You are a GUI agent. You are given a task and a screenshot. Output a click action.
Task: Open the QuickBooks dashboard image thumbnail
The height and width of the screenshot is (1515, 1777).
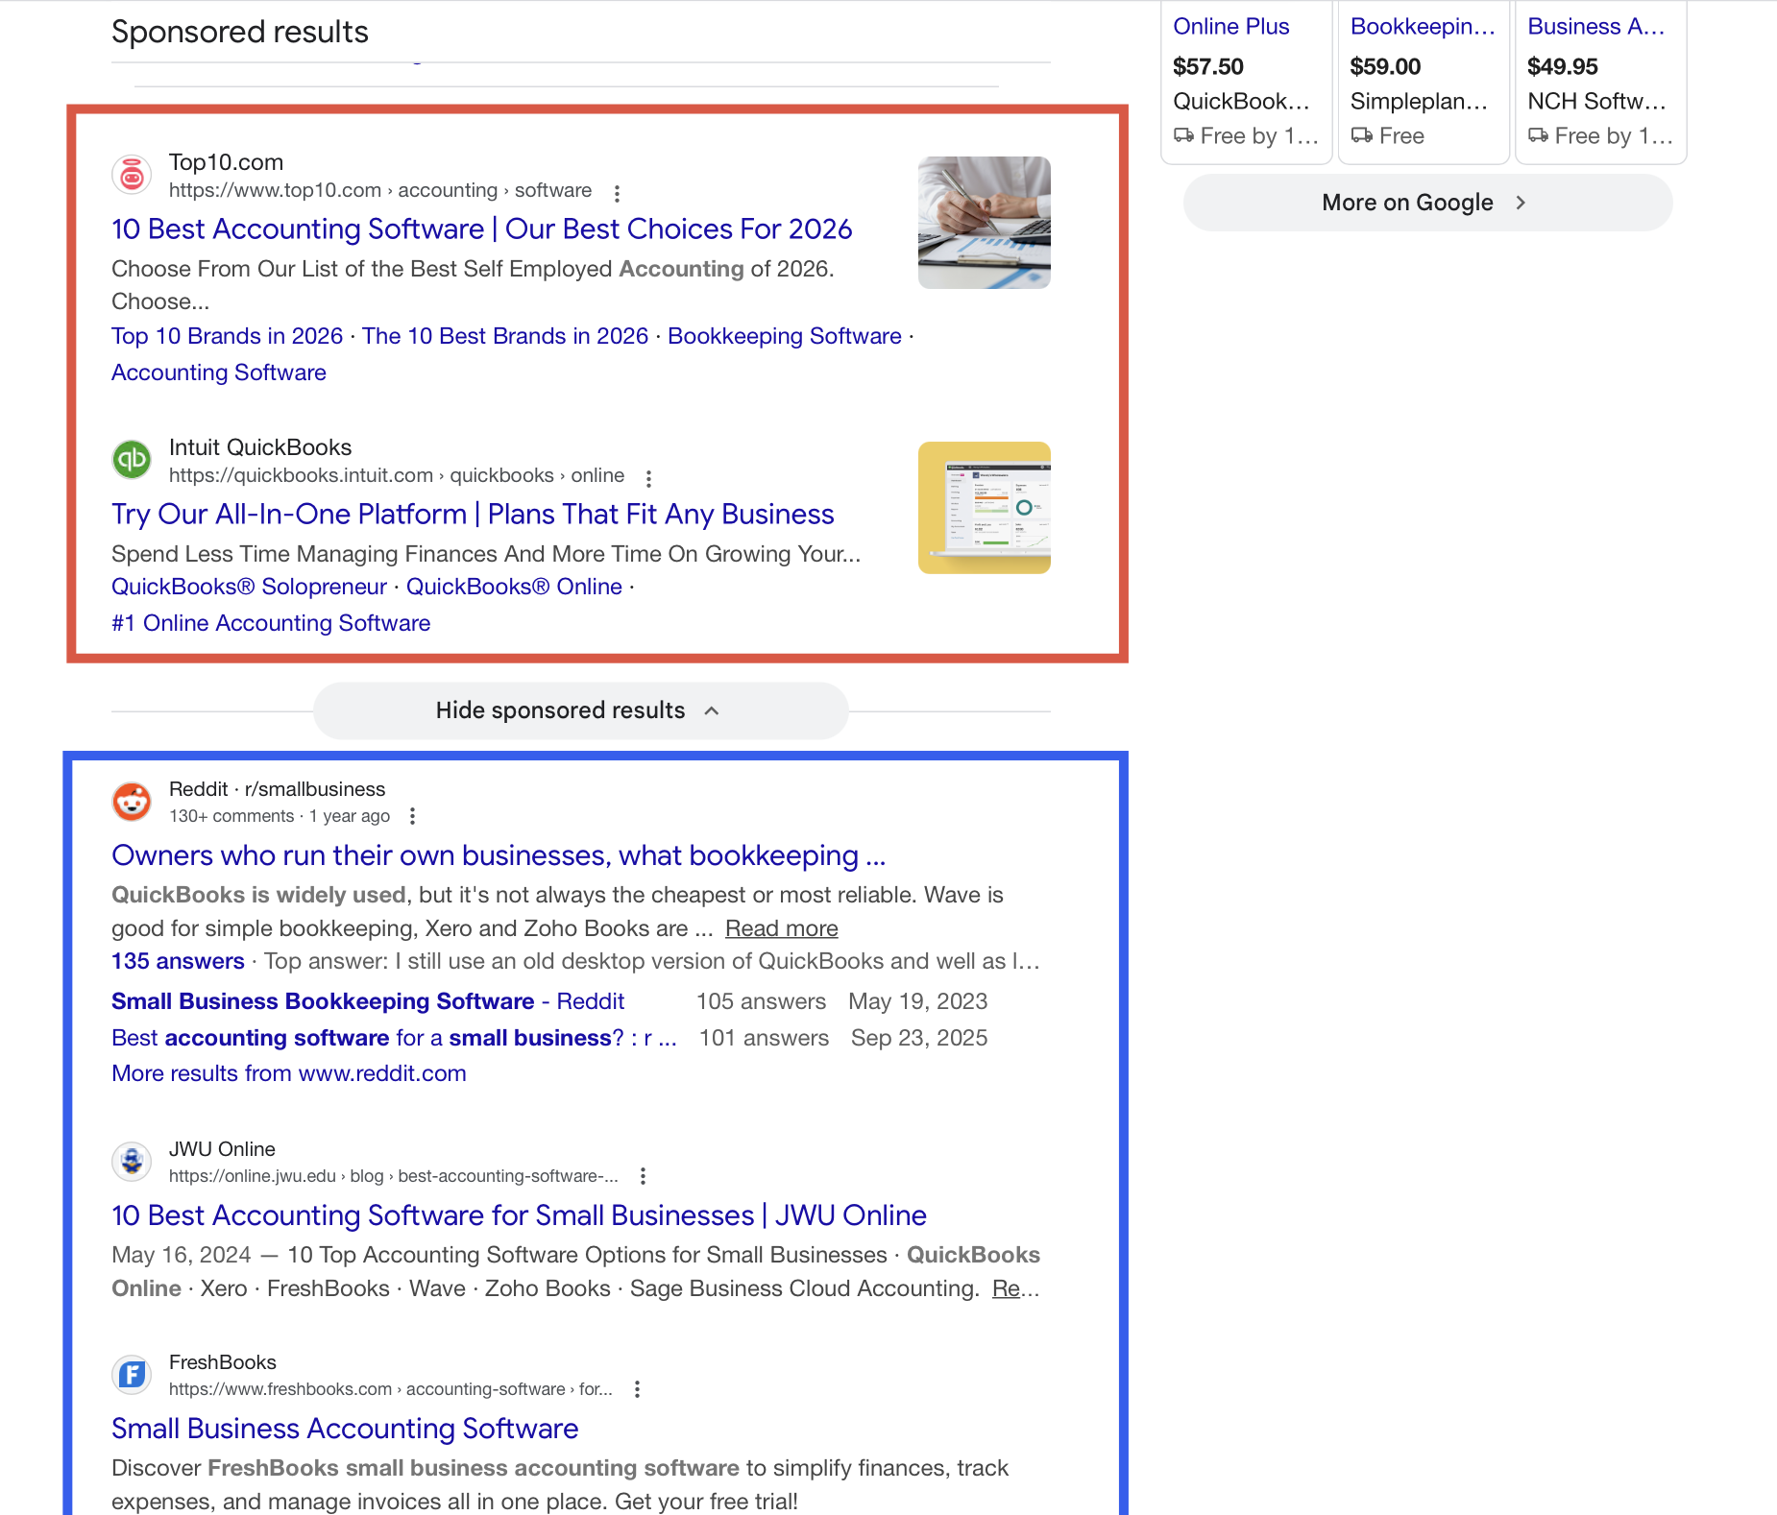[984, 508]
